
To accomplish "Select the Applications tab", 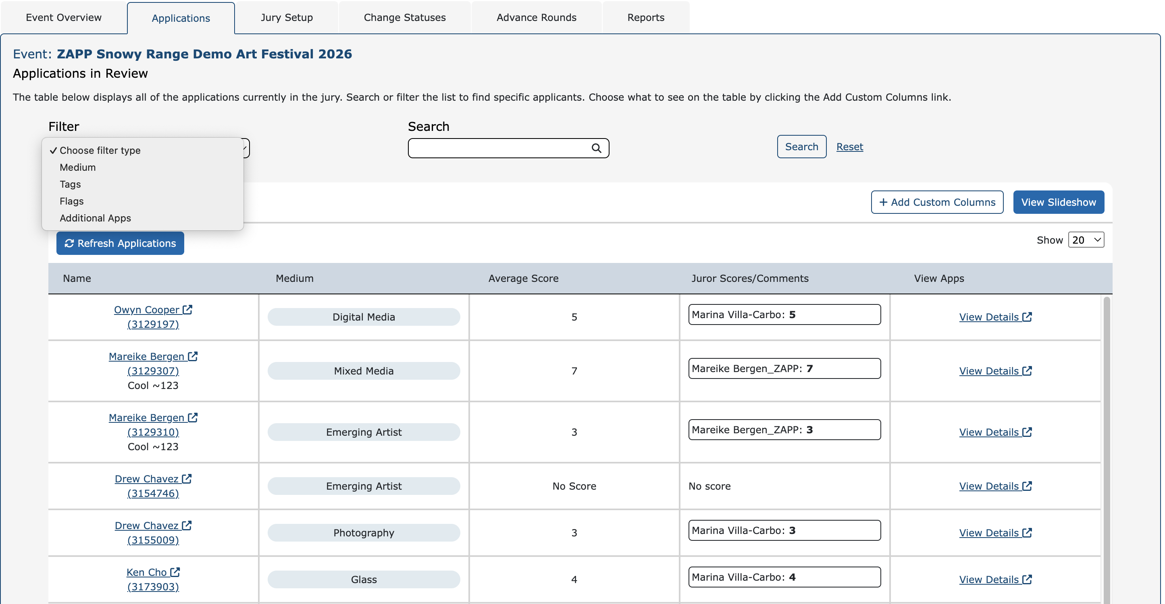I will pyautogui.click(x=181, y=18).
